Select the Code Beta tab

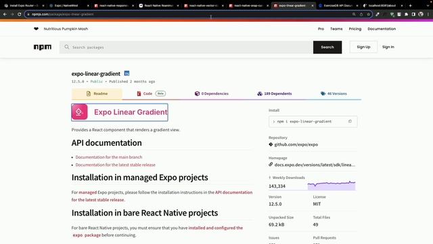point(152,94)
